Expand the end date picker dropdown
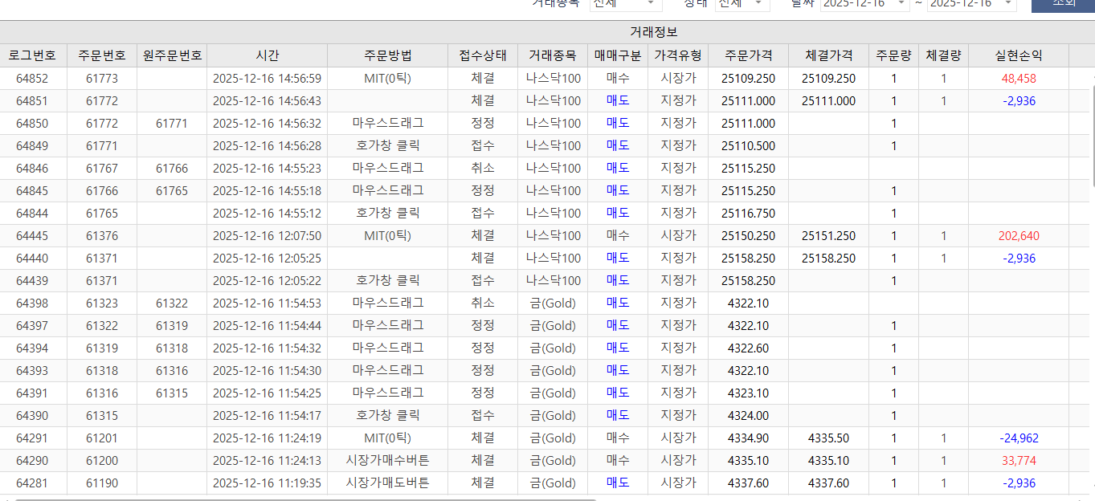 coord(1008,4)
